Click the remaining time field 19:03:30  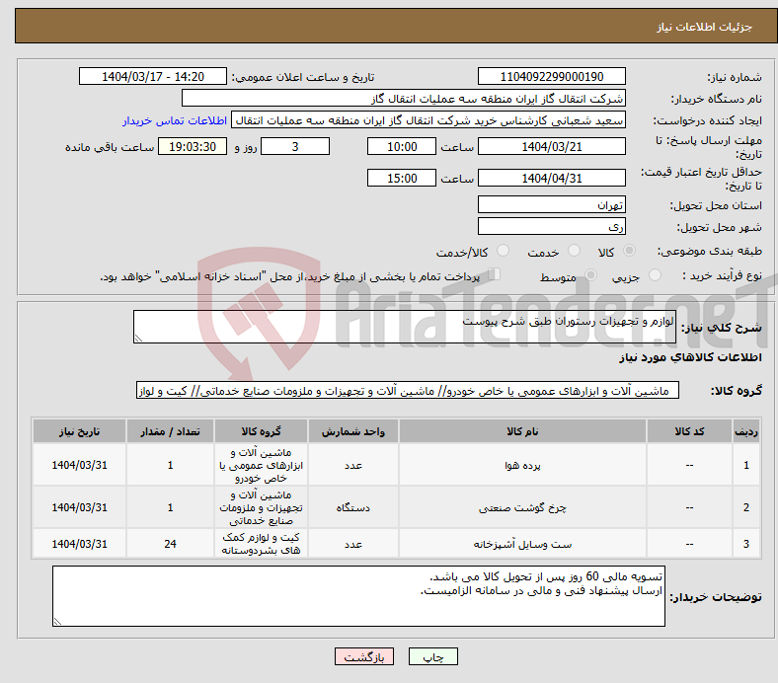(193, 146)
